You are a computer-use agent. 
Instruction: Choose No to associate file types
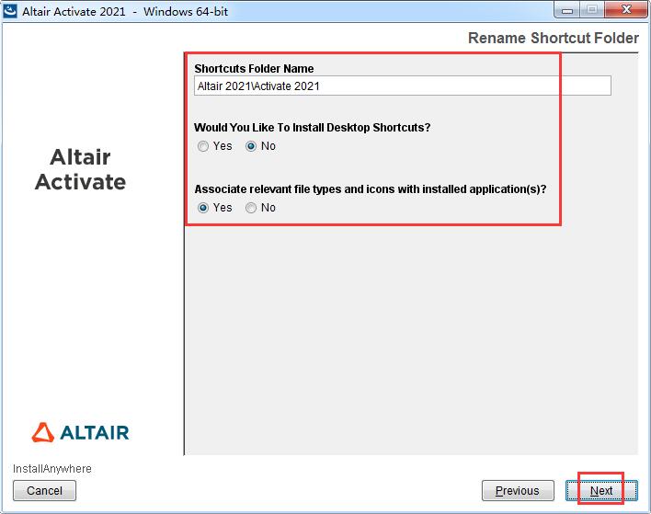(x=251, y=208)
